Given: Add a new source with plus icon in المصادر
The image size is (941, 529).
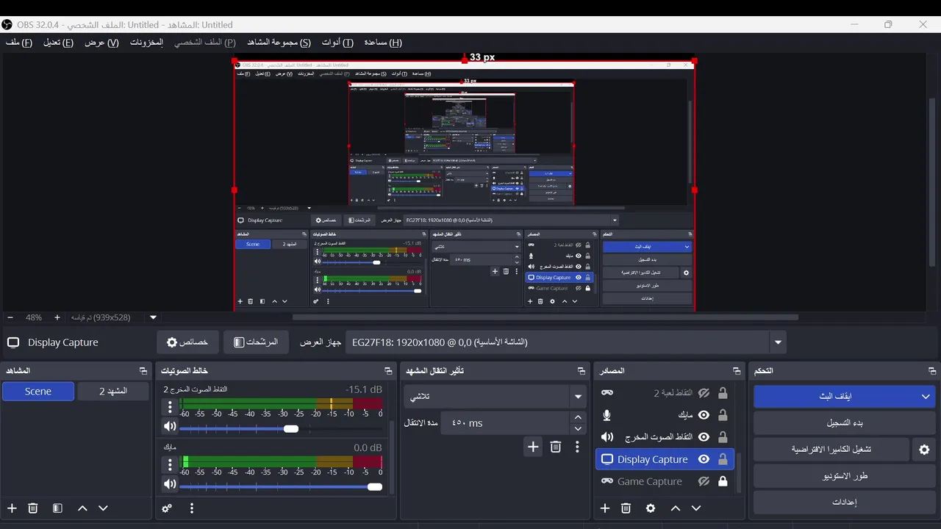Looking at the screenshot, I should pos(605,508).
